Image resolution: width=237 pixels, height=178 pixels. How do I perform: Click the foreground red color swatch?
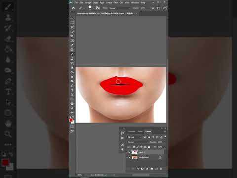click(71, 120)
